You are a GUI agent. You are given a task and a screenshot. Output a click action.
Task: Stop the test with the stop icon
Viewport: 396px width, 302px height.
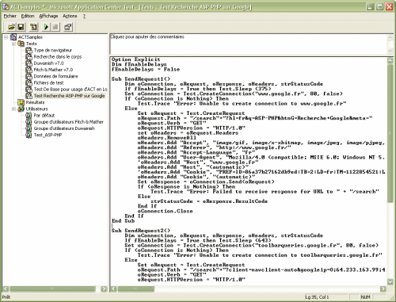55,27
